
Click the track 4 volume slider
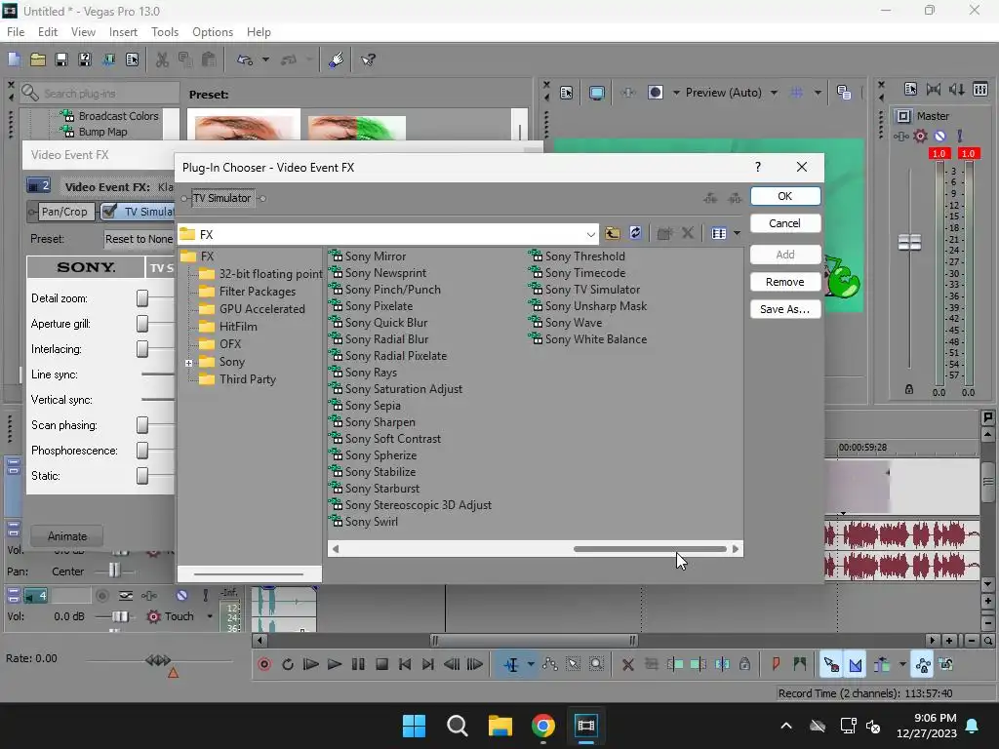[119, 616]
